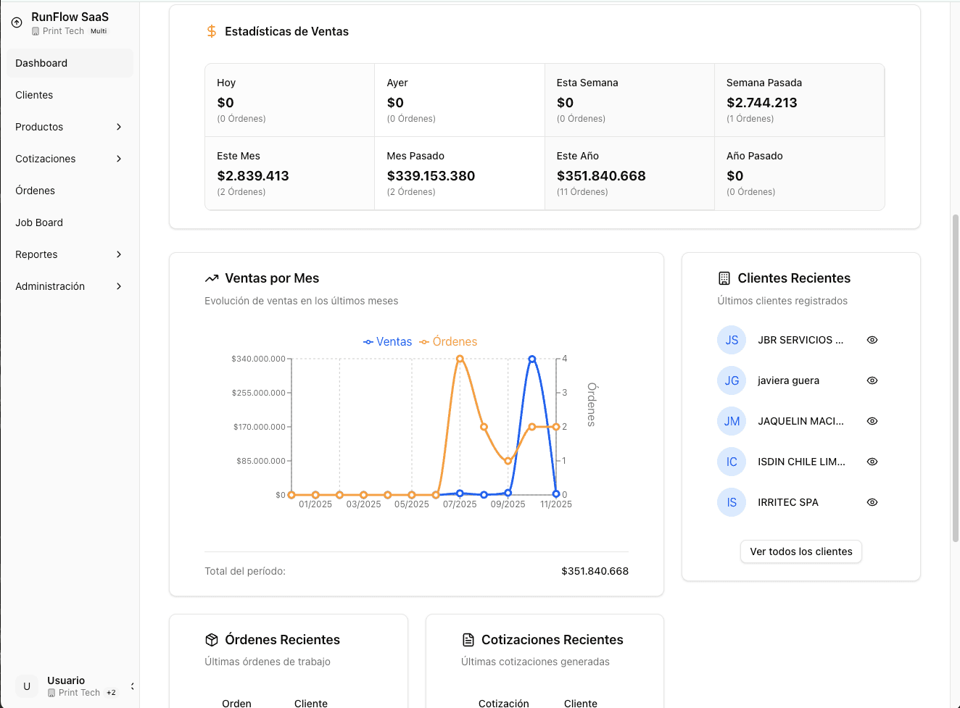Viewport: 960px width, 708px height.
Task: View IRRITEC SPA client via eye icon
Action: pos(872,502)
